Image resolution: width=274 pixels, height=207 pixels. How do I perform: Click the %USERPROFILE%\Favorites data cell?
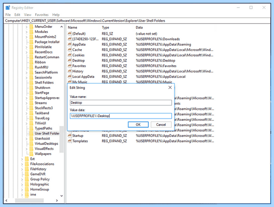(x=156, y=66)
